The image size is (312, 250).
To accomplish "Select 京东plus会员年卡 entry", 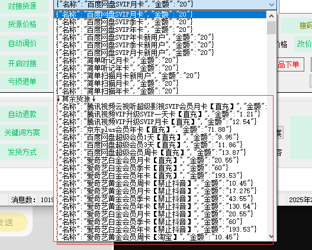I will click(160, 129).
